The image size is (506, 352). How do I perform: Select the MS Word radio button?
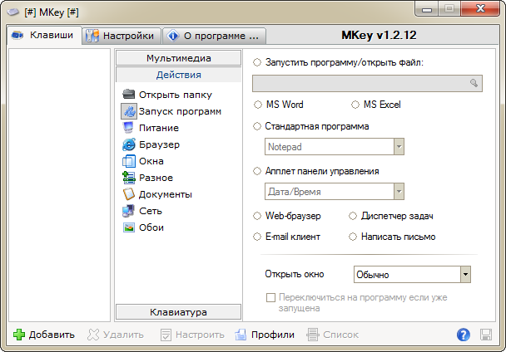pyautogui.click(x=257, y=105)
